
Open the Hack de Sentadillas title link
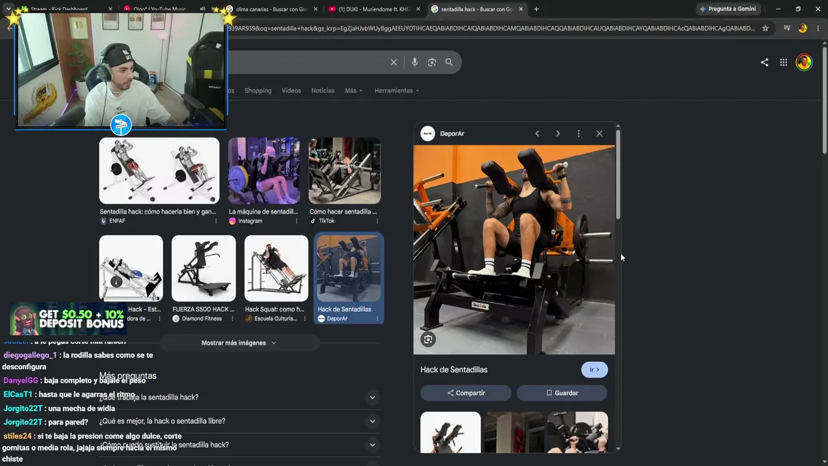(x=454, y=370)
